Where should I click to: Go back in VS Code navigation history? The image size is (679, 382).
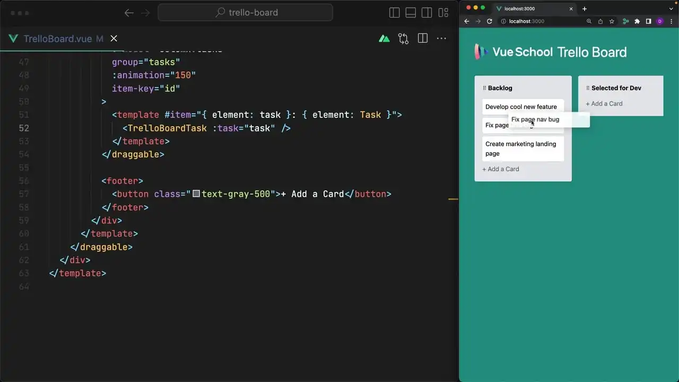click(129, 13)
